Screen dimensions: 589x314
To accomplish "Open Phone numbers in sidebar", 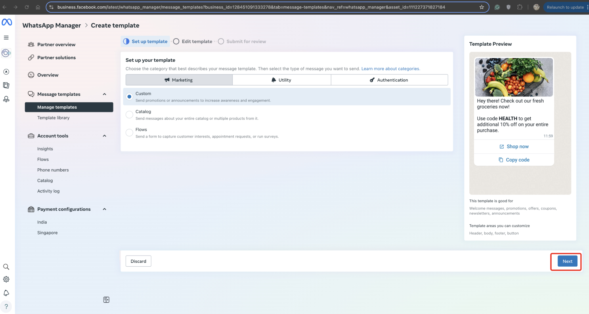I will tap(53, 170).
